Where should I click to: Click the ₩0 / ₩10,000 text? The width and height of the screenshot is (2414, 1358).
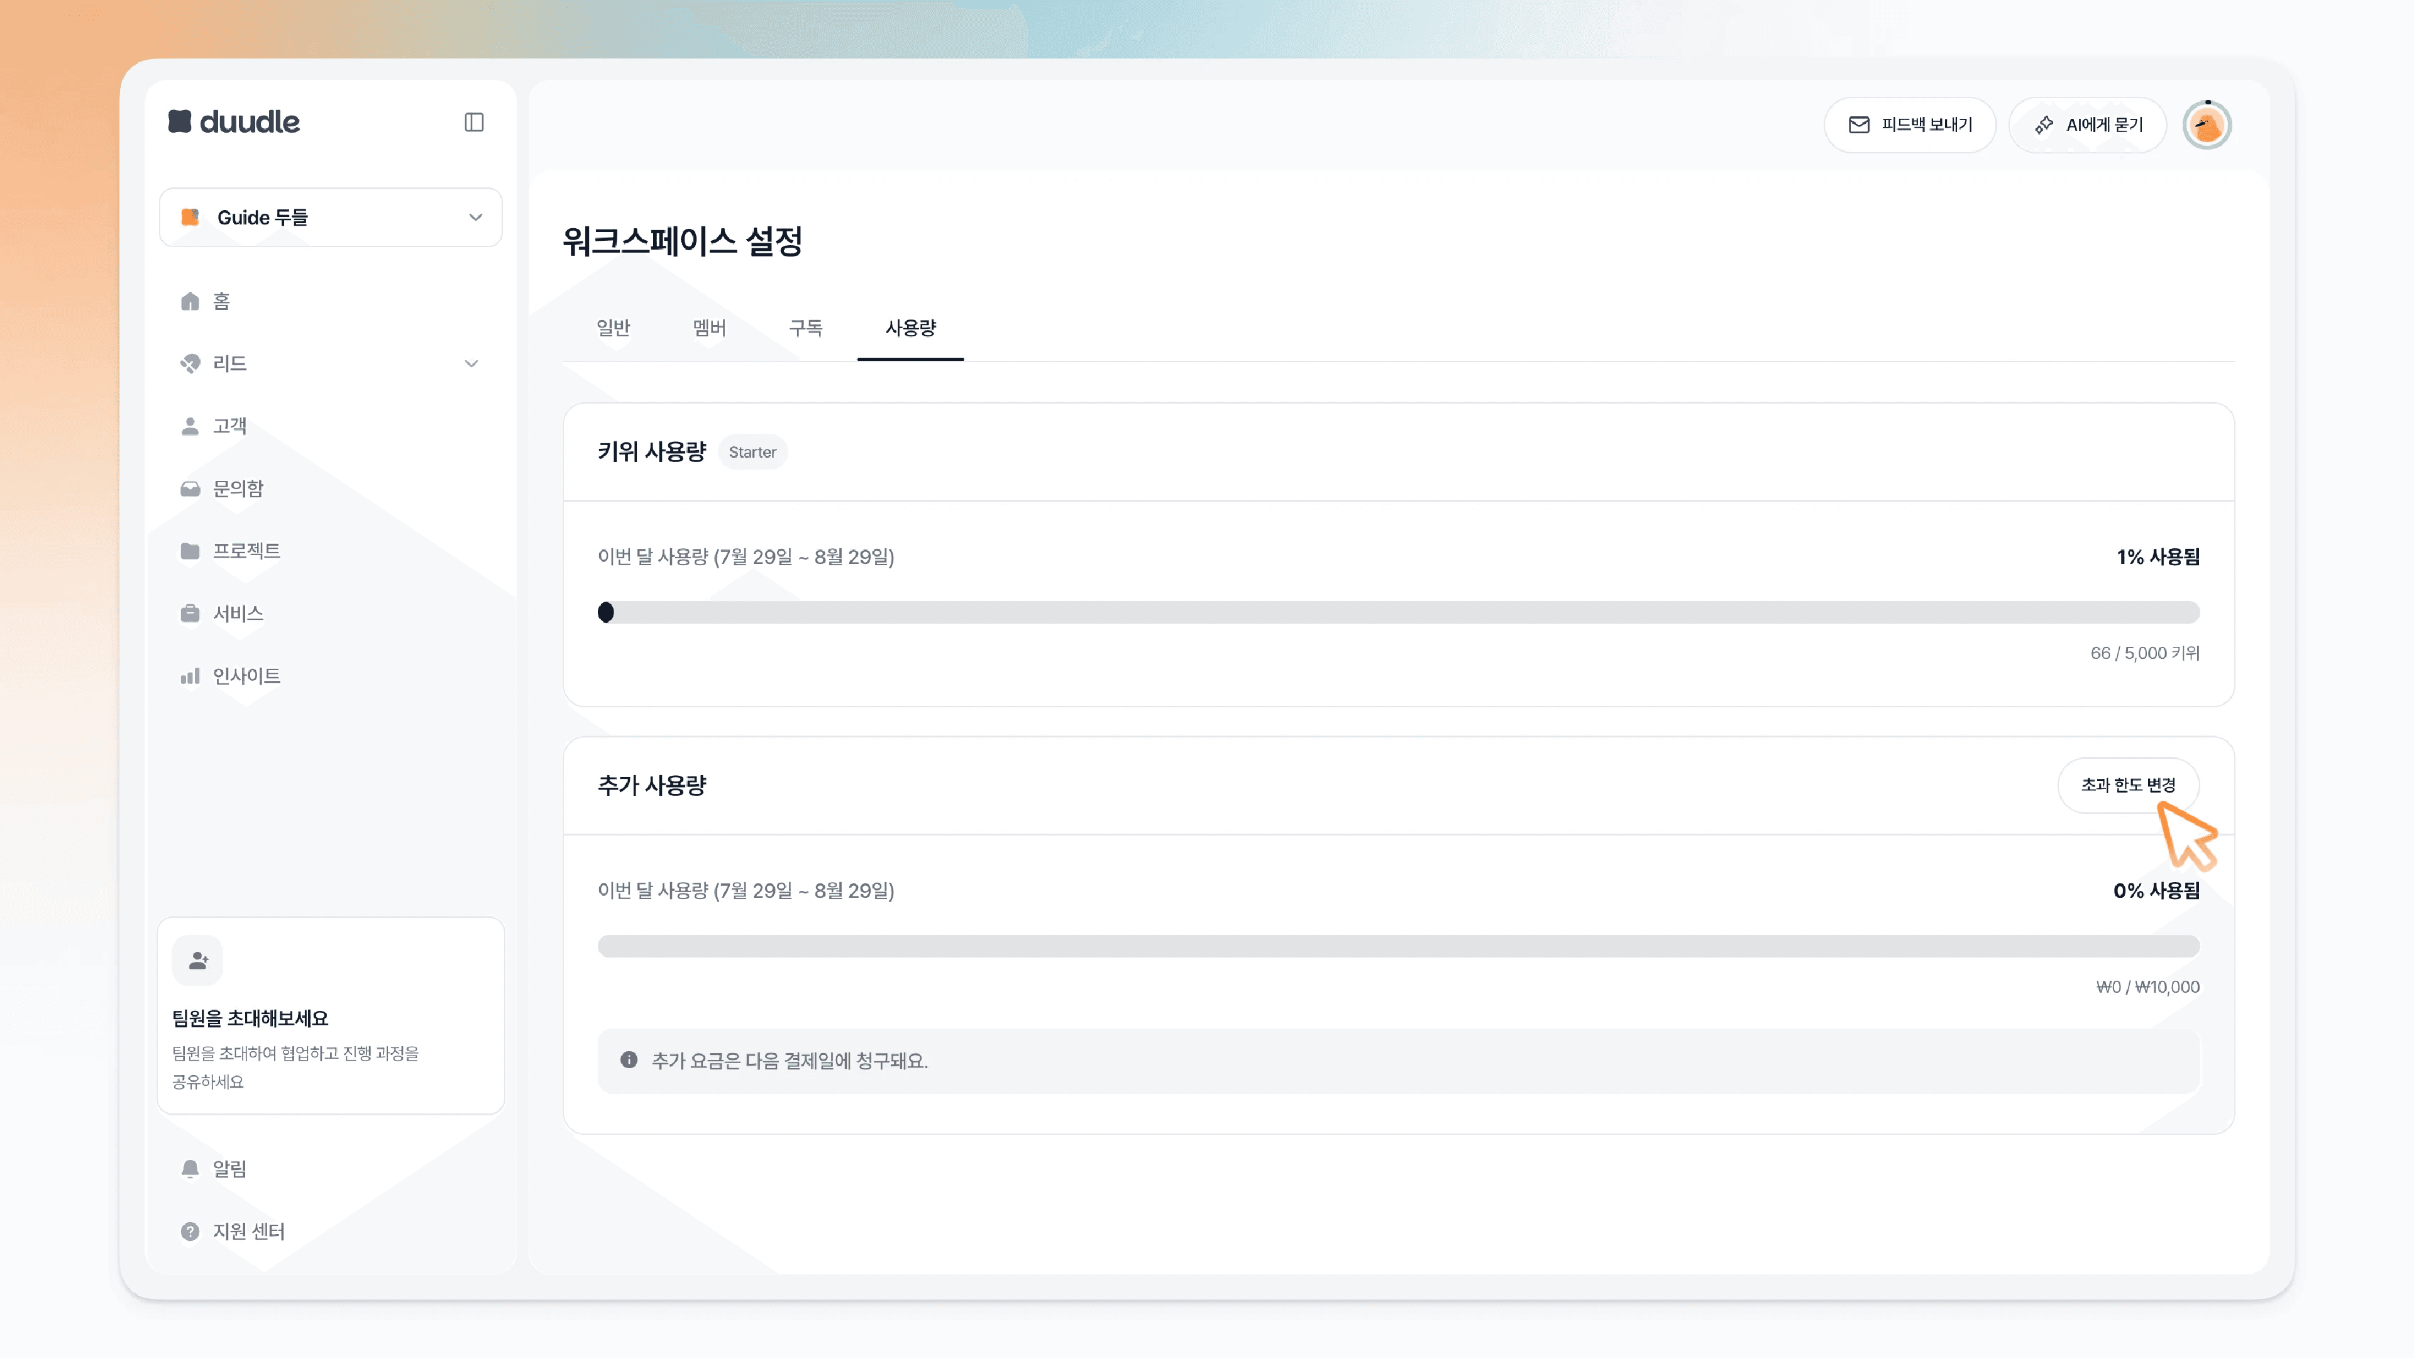tap(2148, 987)
